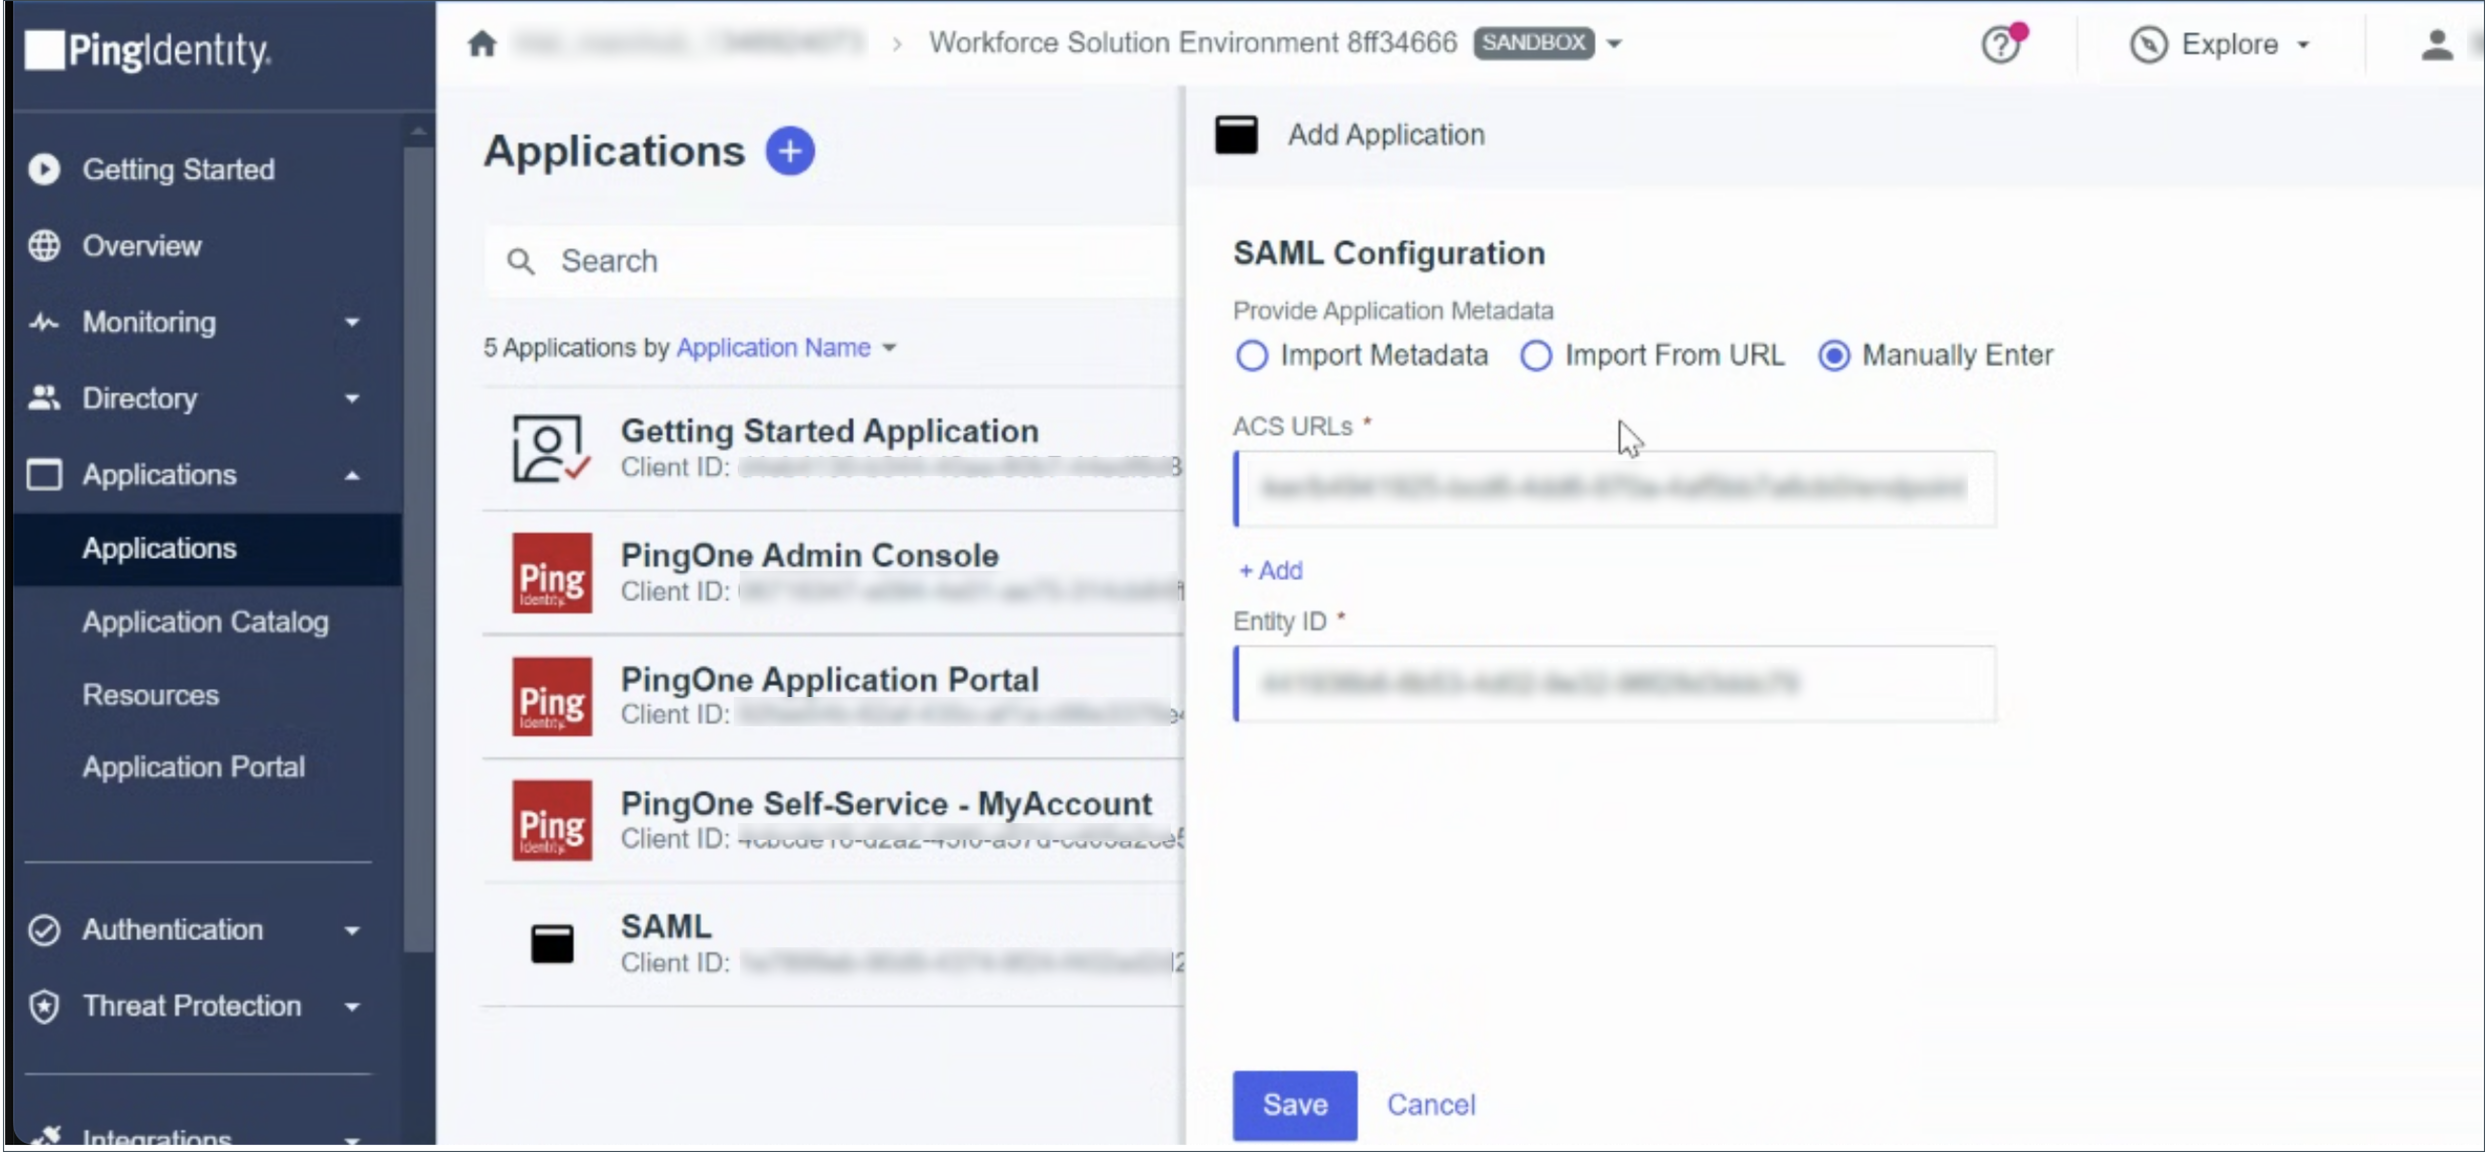
Task: Select the Import Metadata radio option
Action: [x=1251, y=356]
